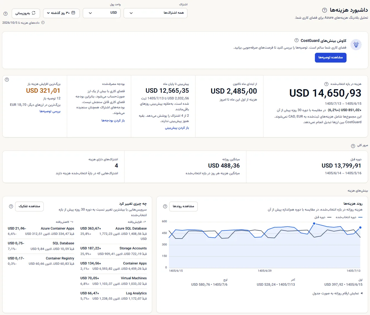Click the top-left help icon near به‌روزرسانی
370x315 pixels.
(x=5, y=14)
